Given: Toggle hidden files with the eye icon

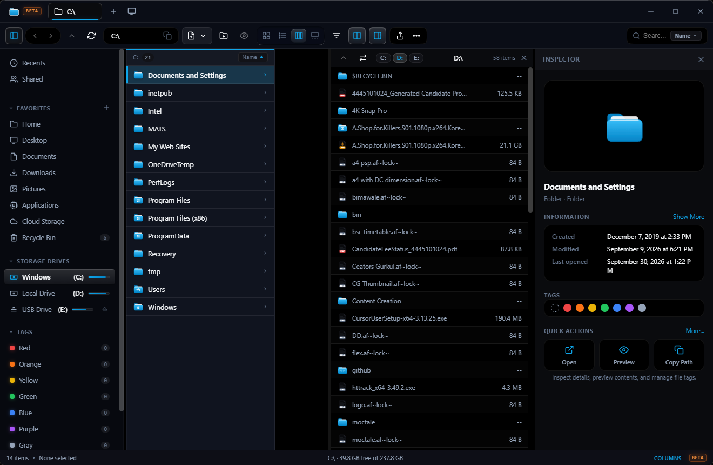Looking at the screenshot, I should tap(244, 36).
